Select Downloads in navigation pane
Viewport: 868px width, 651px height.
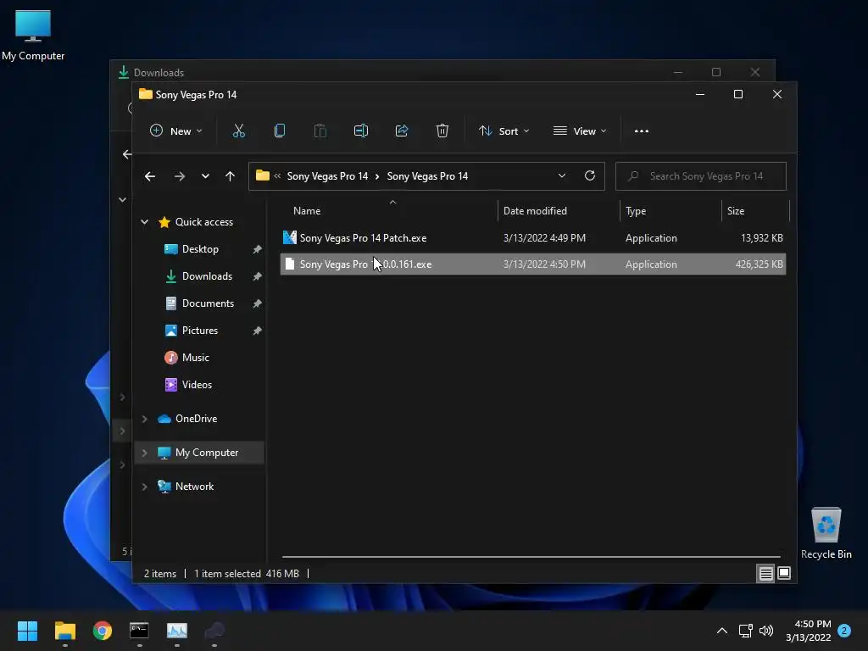pos(207,276)
